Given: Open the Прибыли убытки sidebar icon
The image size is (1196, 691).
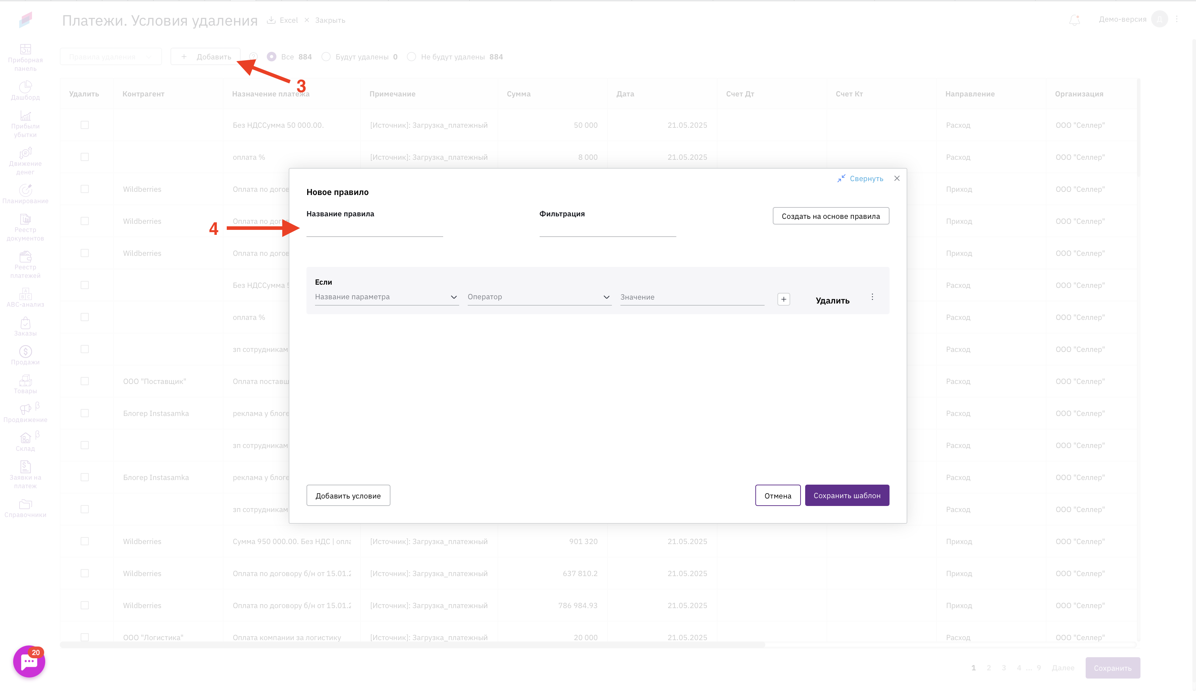Looking at the screenshot, I should point(25,116).
